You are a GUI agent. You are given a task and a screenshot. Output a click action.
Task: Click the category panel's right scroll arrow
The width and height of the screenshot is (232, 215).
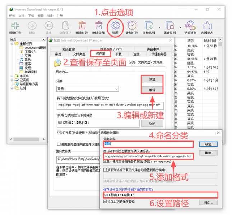tap(44, 139)
